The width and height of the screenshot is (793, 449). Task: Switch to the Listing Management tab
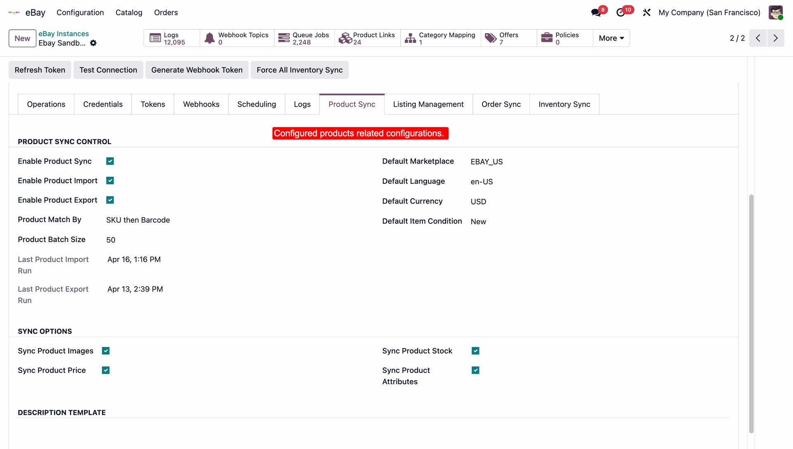click(x=428, y=105)
